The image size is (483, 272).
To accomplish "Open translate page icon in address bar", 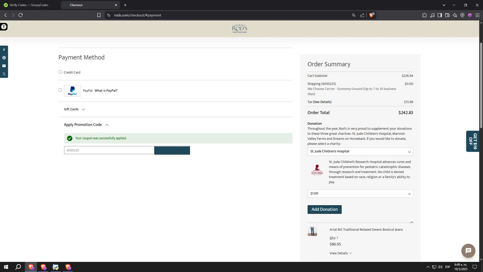I will pos(354,15).
